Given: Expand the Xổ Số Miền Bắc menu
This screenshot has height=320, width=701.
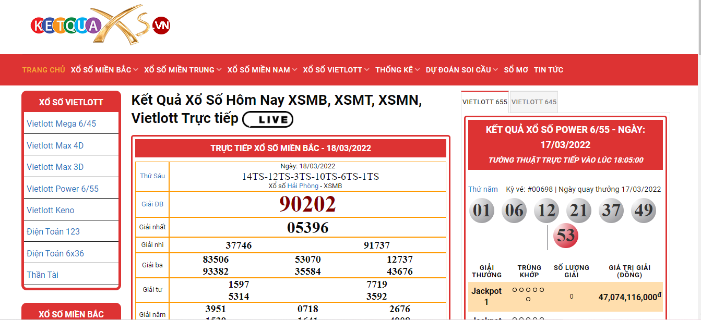Looking at the screenshot, I should coord(104,70).
